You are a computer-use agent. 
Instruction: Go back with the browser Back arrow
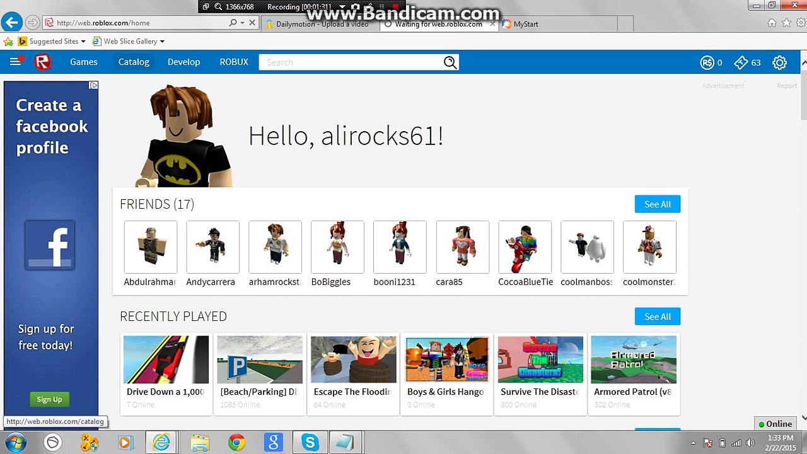[11, 23]
